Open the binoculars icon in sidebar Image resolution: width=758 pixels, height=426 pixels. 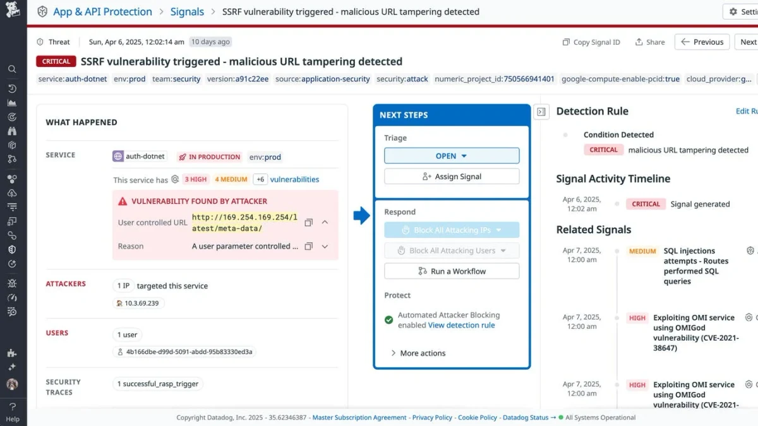click(12, 131)
